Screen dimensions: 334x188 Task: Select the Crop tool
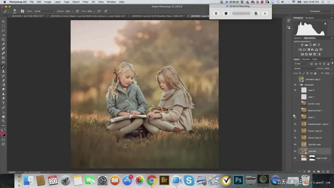pos(3,39)
